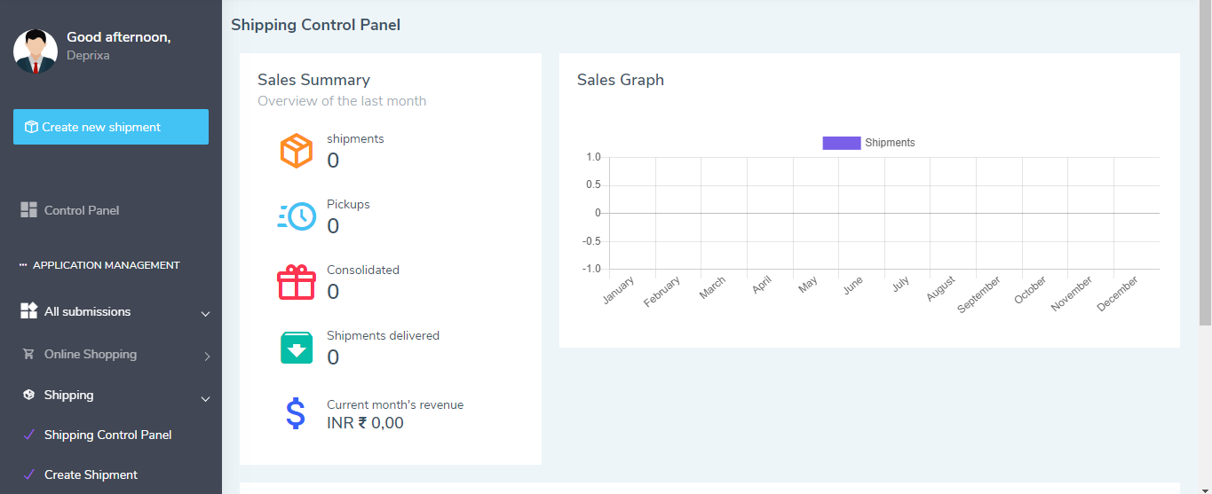This screenshot has width=1212, height=494.
Task: Click the red Consolidated gift icon
Action: pyautogui.click(x=297, y=282)
